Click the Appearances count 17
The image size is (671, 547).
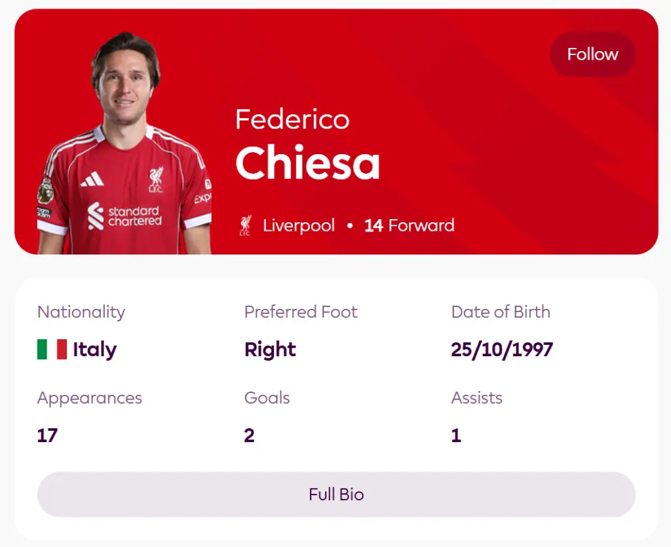point(47,436)
